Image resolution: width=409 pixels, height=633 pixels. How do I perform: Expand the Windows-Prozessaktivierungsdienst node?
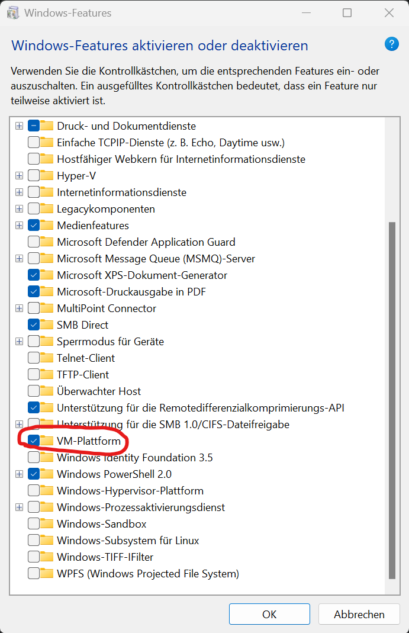tap(19, 507)
